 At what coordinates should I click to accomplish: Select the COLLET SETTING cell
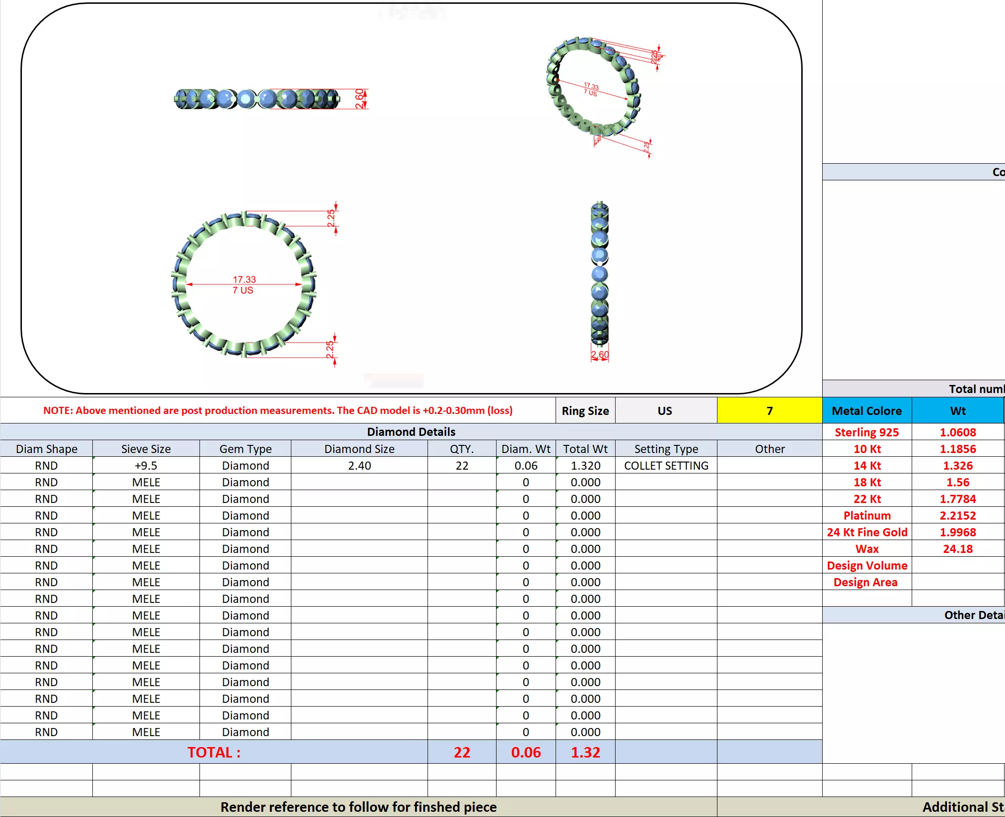click(x=666, y=465)
